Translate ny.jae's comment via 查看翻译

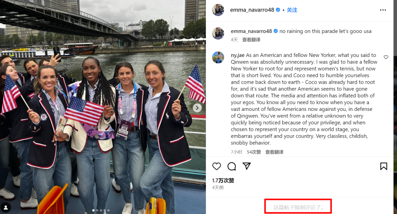274,152
